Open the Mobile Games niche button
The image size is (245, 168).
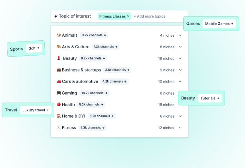(x=219, y=24)
